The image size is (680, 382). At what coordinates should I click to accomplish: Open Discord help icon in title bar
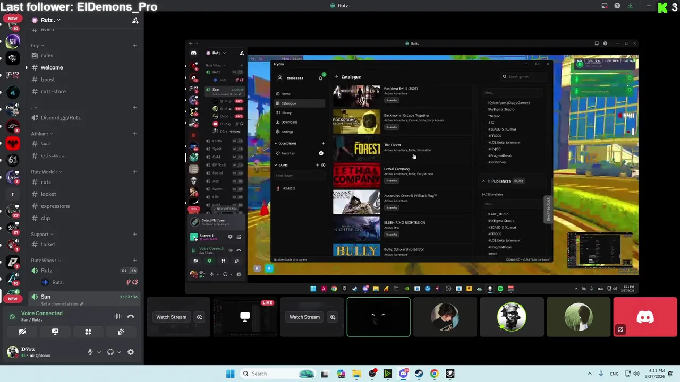(x=617, y=6)
